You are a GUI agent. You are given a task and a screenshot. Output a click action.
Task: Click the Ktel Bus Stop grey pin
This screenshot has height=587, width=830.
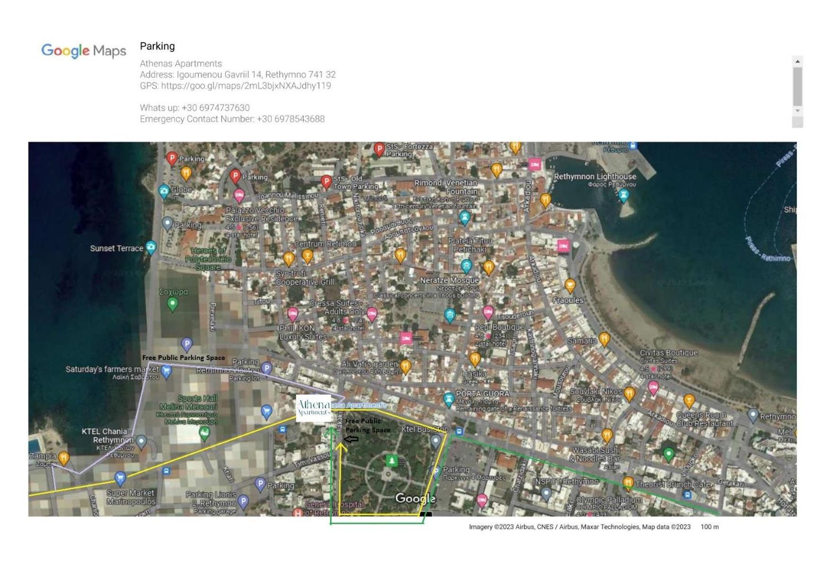pos(435,441)
